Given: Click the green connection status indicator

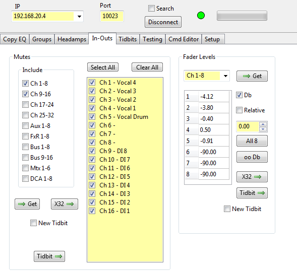Looking at the screenshot, I should [201, 15].
